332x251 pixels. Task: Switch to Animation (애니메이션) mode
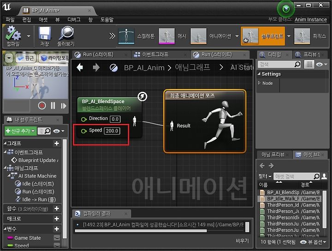pos(211,36)
